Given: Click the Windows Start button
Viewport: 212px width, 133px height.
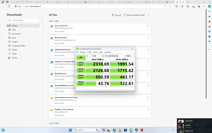Looking at the screenshot, I should pyautogui.click(x=70, y=130).
